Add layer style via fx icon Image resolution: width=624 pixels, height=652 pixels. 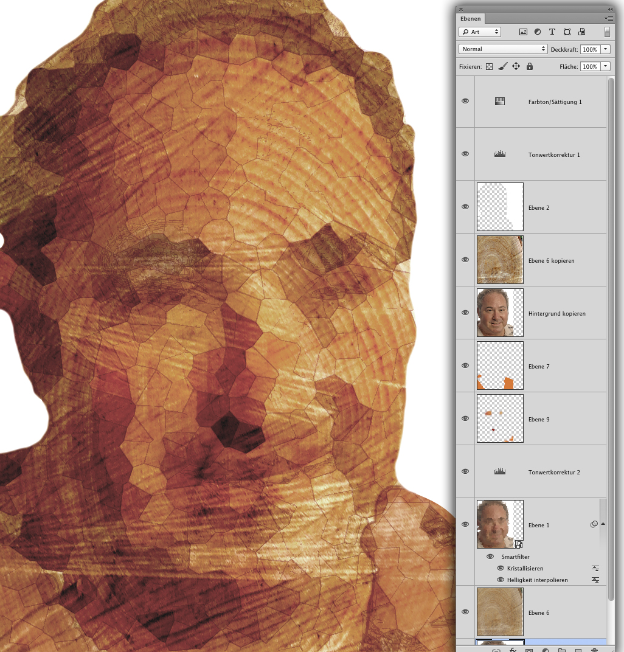[x=513, y=650]
